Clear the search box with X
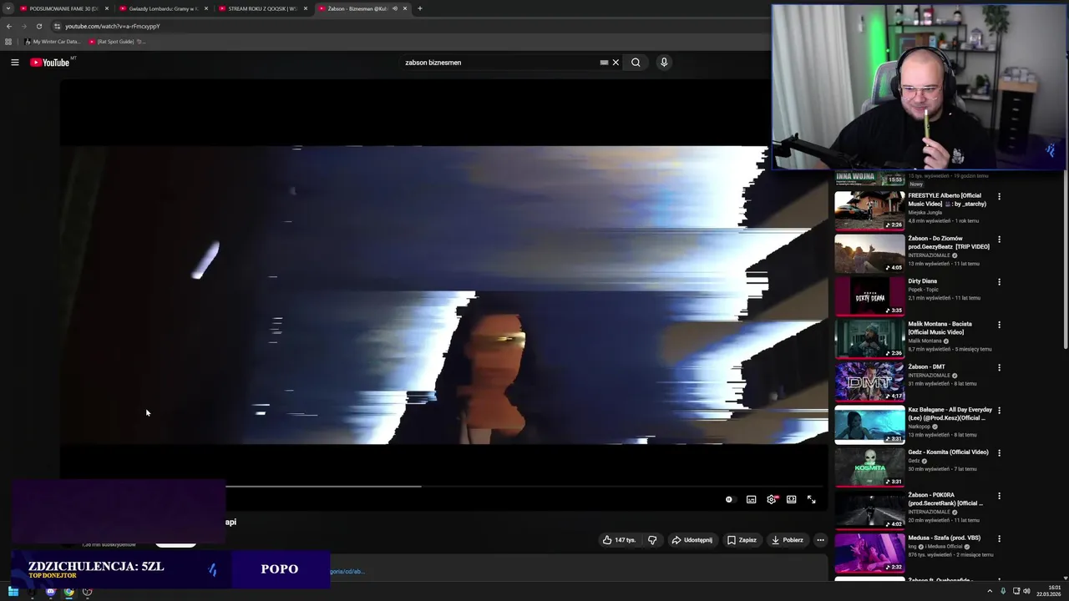 tap(616, 63)
